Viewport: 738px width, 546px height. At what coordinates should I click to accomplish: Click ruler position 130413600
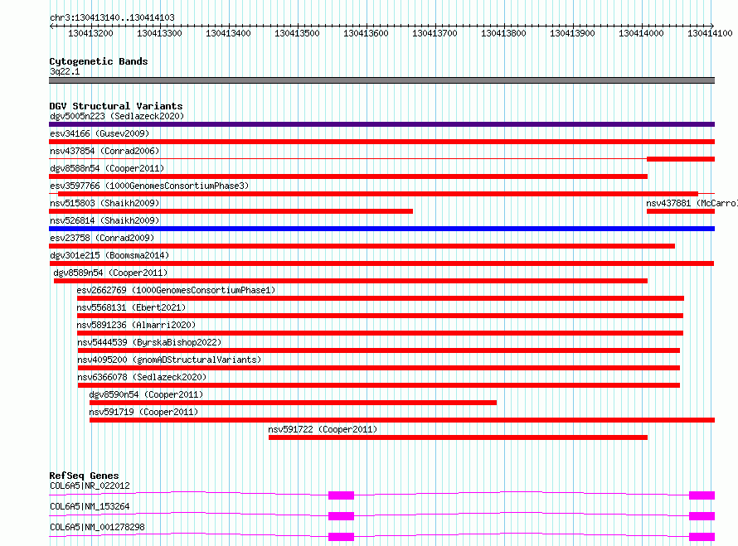(366, 33)
